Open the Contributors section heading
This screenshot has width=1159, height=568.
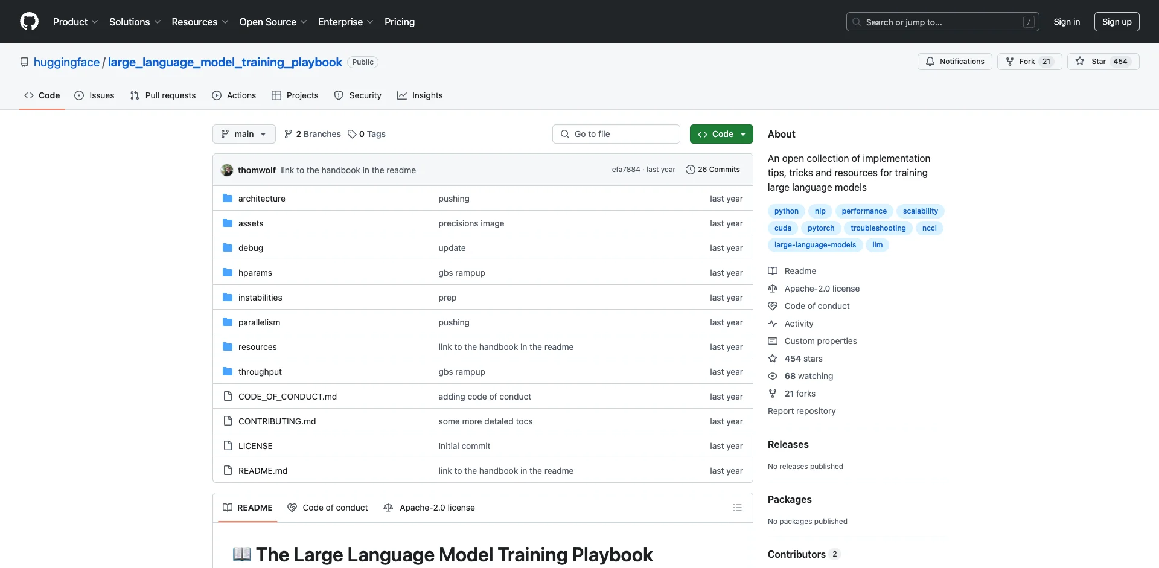point(797,554)
